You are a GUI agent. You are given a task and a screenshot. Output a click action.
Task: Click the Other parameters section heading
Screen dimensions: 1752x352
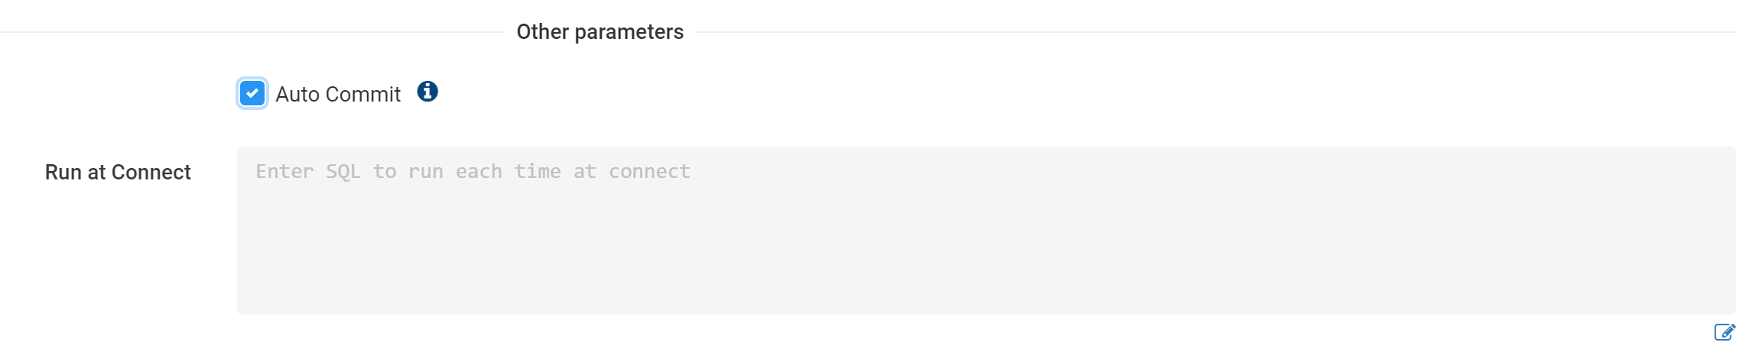pos(600,31)
